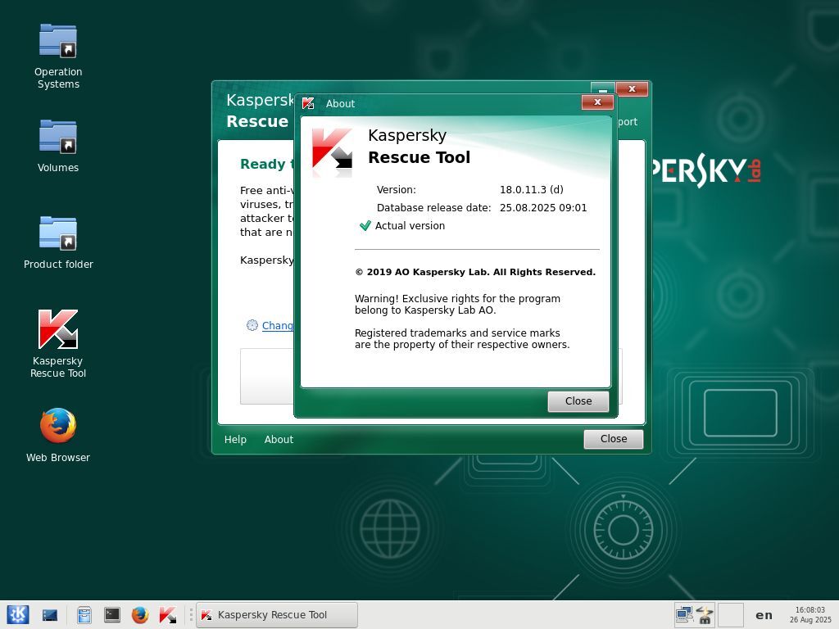Click the About link in main window footer
This screenshot has width=839, height=629.
click(x=279, y=439)
